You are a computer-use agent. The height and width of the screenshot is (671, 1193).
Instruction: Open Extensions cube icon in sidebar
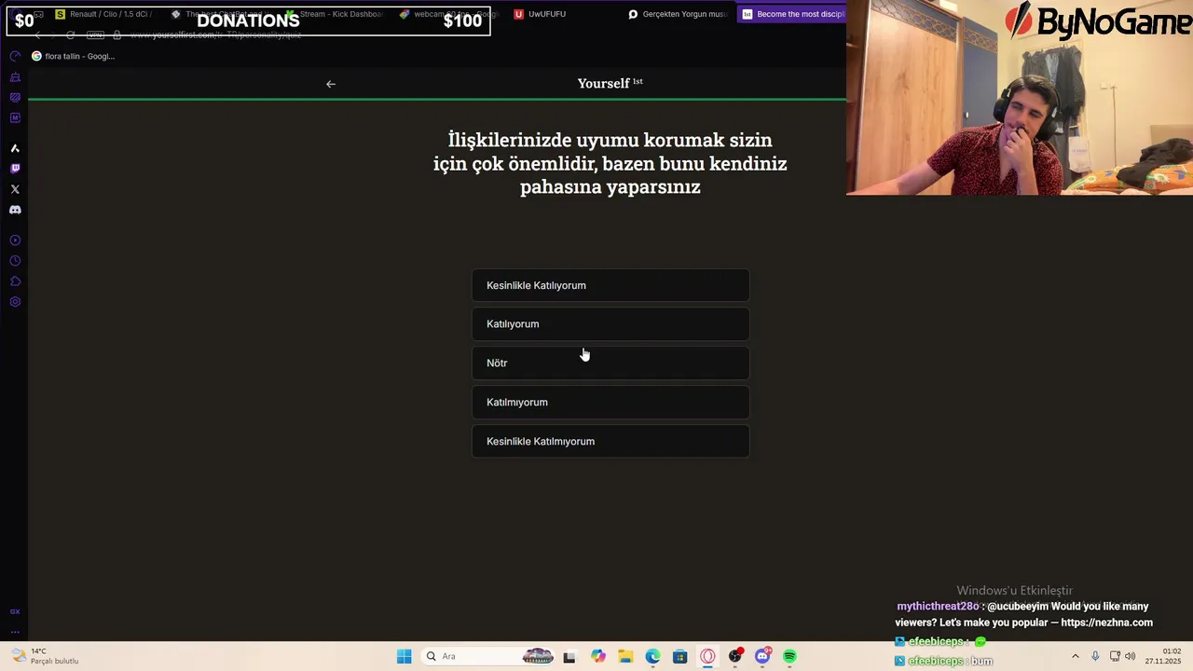[15, 281]
